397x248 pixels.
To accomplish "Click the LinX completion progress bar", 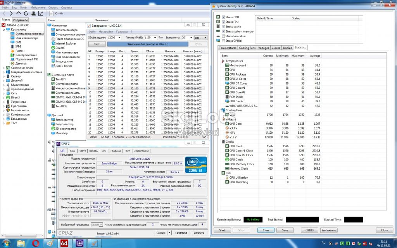I will click(148, 44).
